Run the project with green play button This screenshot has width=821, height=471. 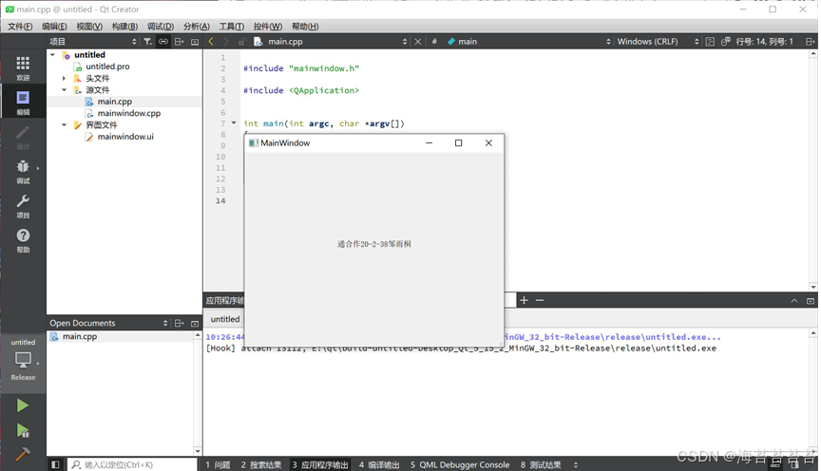pos(22,405)
